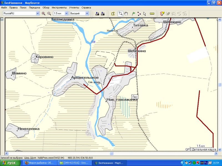The image size is (222, 166).
Task: Click the Сев. донец river label
Action: 94,82
